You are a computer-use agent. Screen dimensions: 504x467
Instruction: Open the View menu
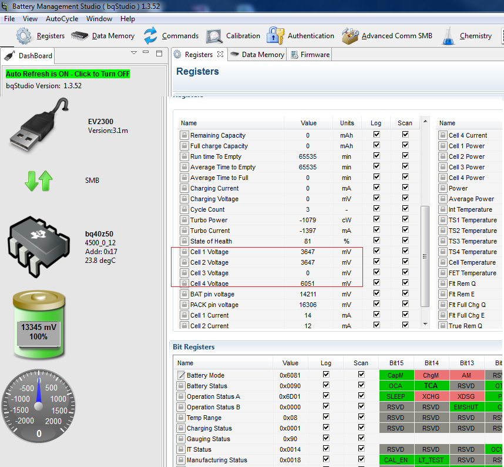point(30,19)
